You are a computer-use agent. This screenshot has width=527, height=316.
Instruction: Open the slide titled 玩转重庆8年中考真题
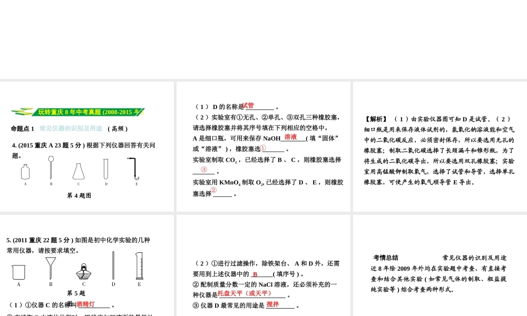87,146
